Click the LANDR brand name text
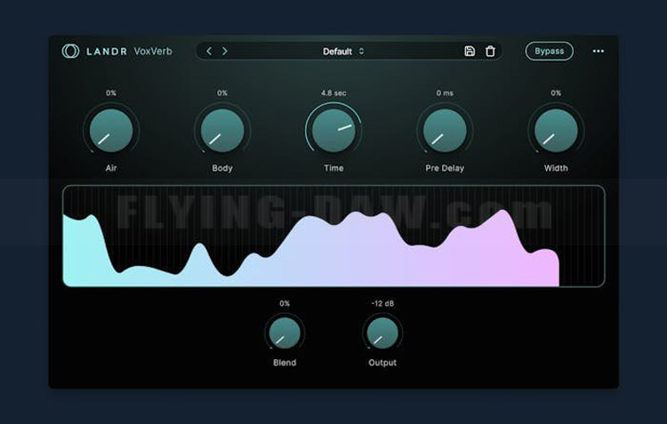Image resolution: width=667 pixels, height=424 pixels. (107, 52)
